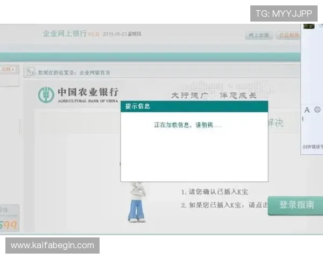Click the instruction '1. 请您确认已插入K宝'

point(214,192)
